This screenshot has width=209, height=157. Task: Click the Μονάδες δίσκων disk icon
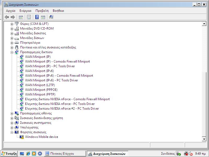click(x=17, y=38)
